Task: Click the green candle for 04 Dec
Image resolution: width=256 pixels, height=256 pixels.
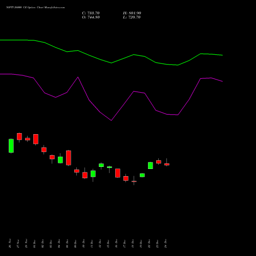Action: [60, 160]
